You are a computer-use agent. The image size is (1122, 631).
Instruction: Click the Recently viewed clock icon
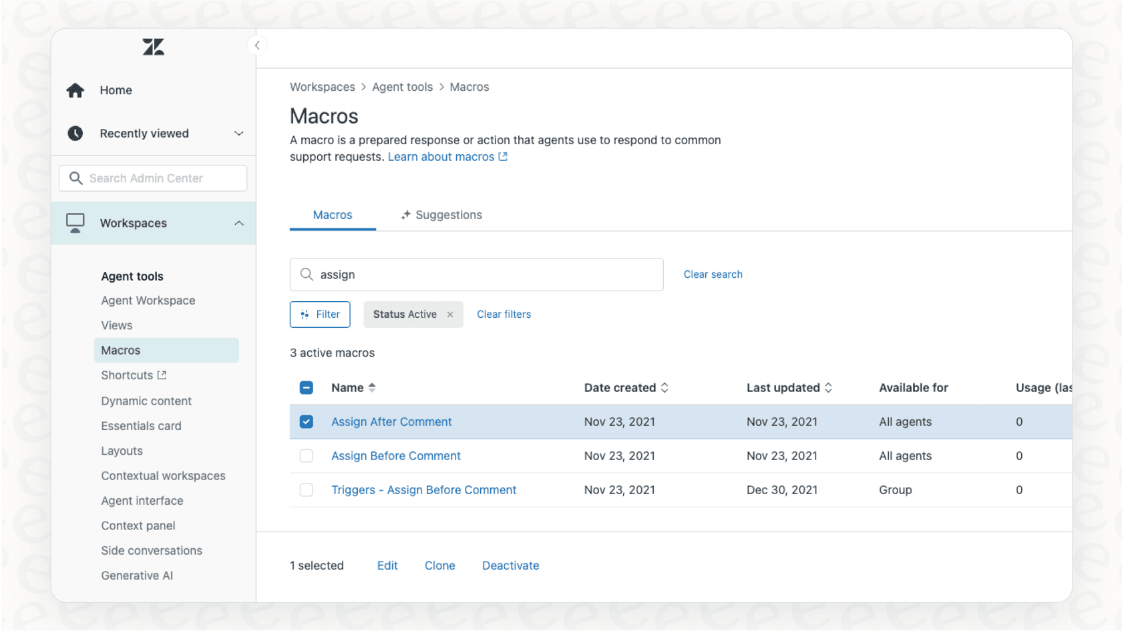tap(75, 133)
